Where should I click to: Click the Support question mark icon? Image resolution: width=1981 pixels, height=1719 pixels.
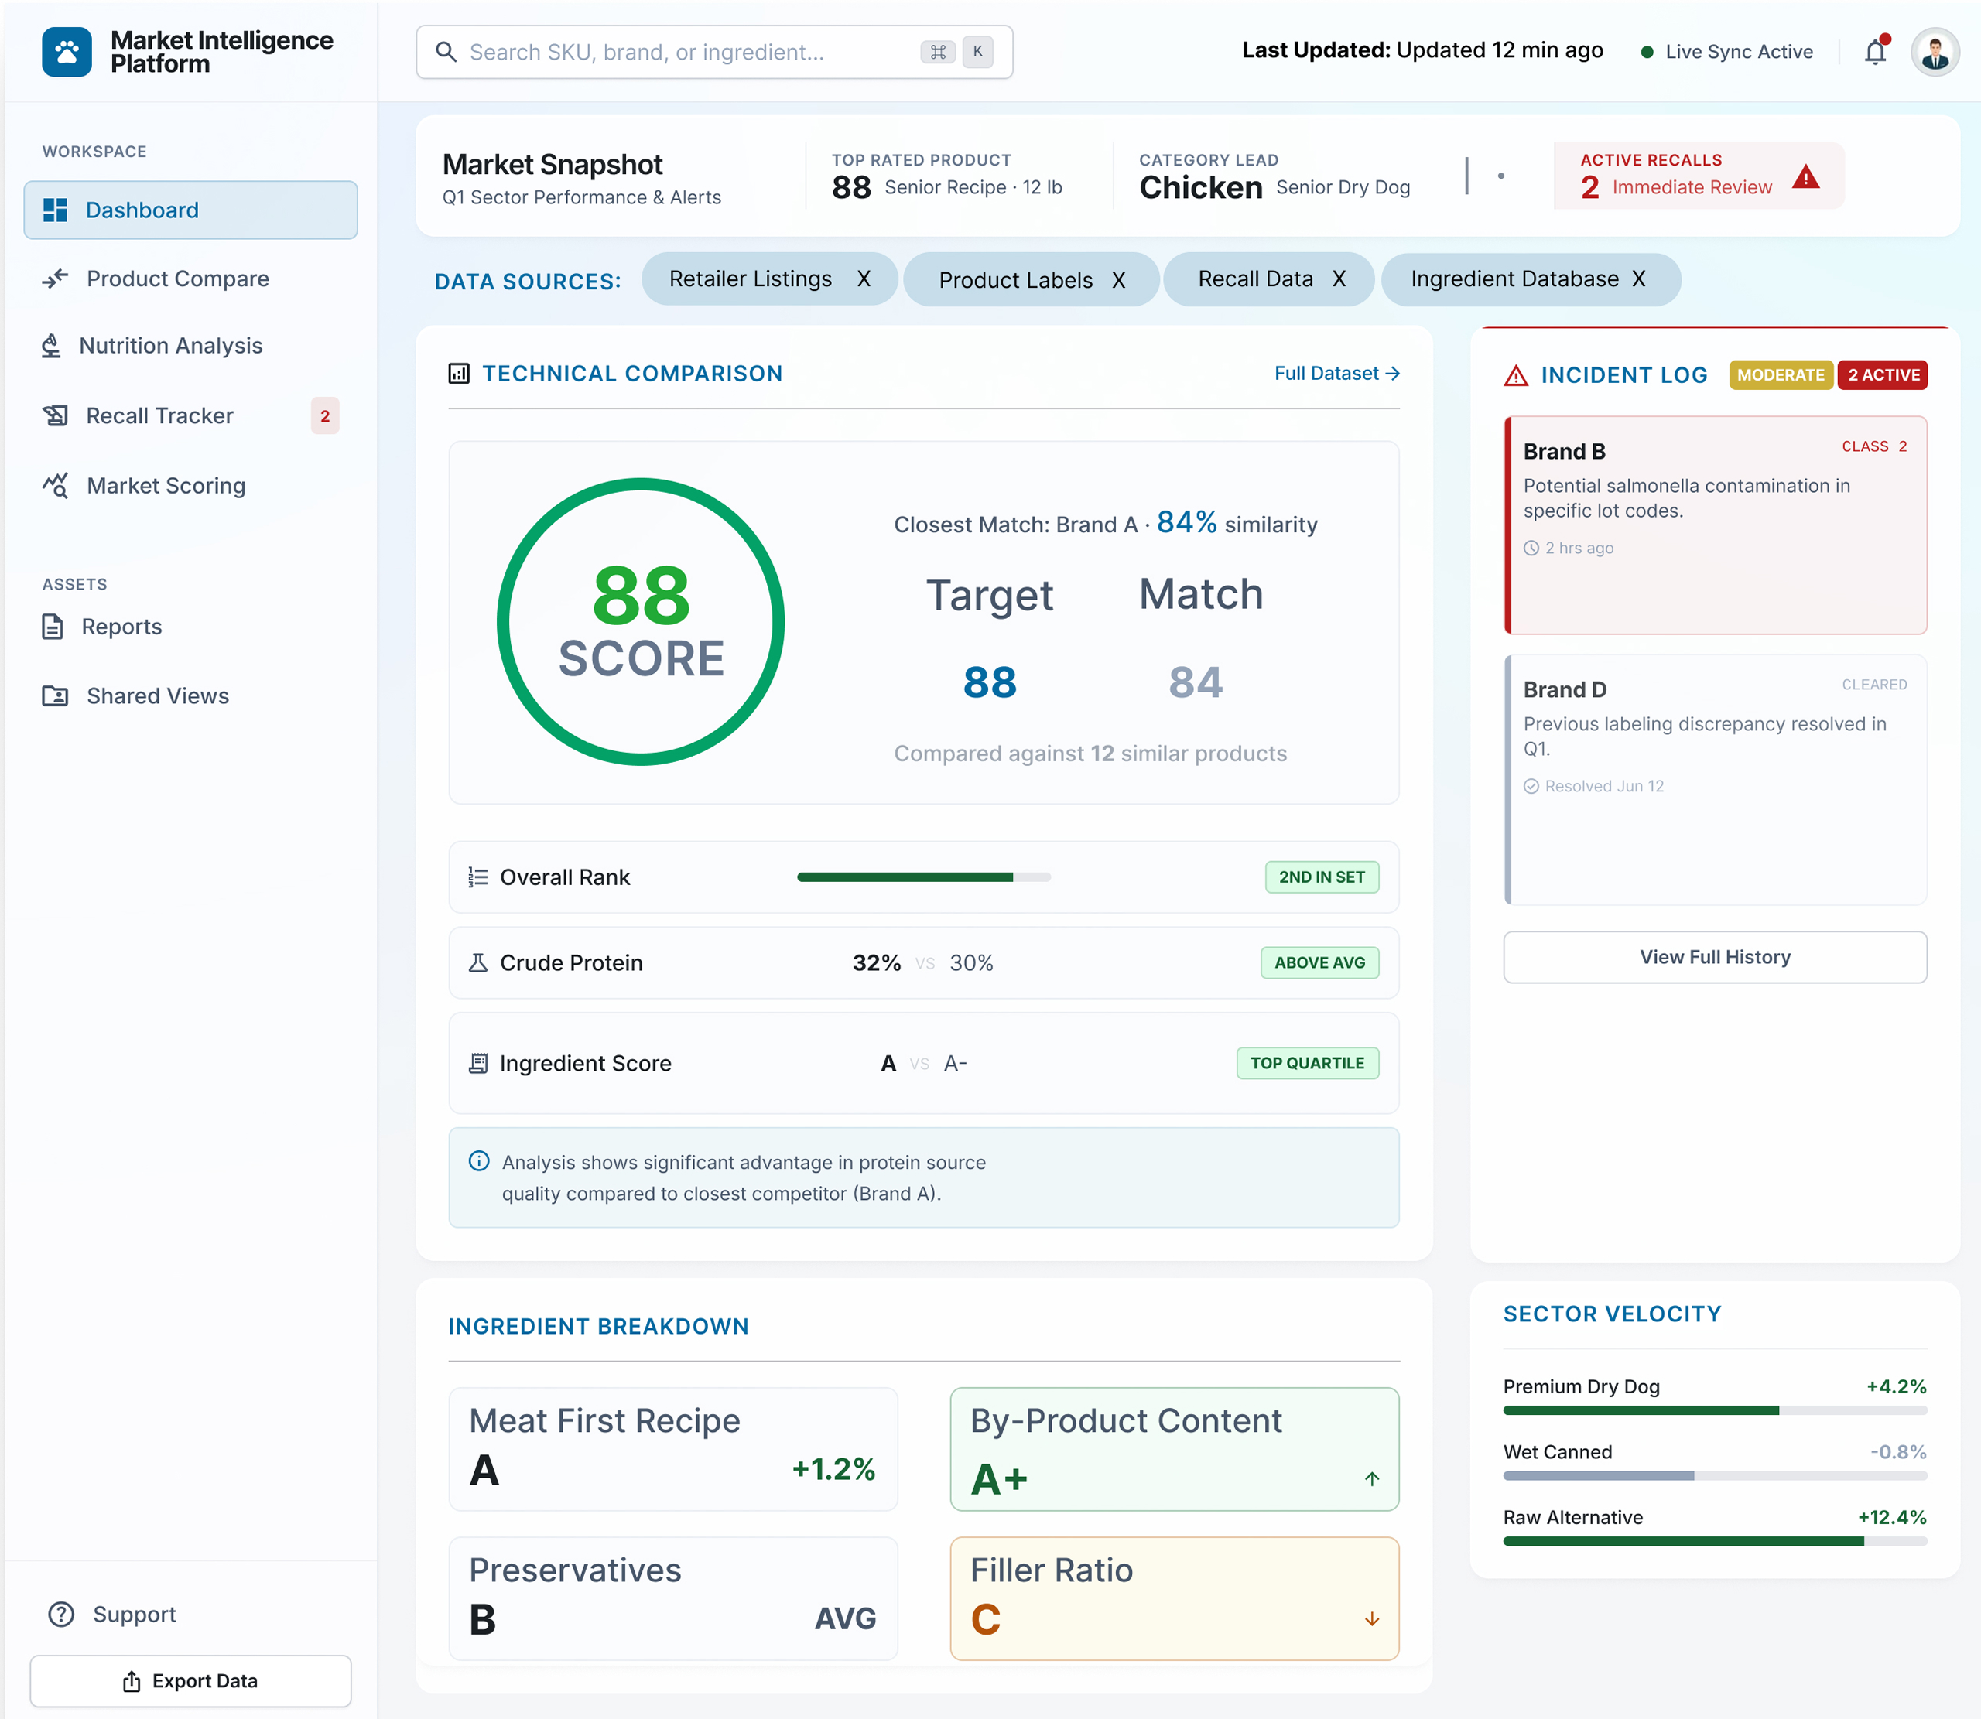click(61, 1615)
